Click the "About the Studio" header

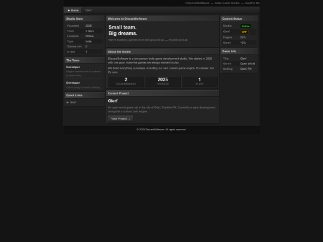[163, 51]
